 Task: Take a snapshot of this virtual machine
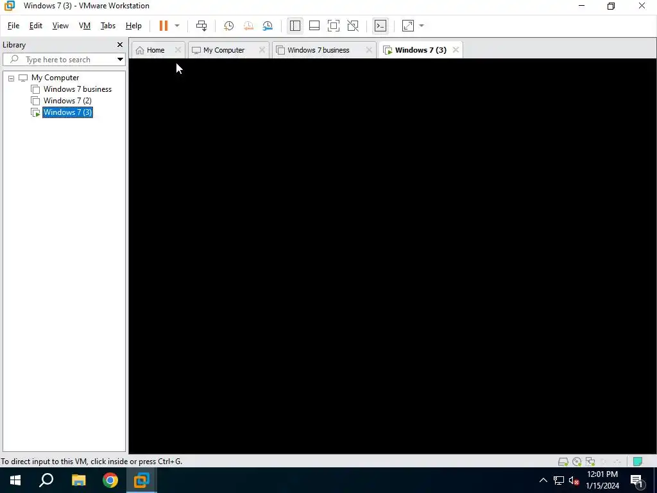(229, 26)
